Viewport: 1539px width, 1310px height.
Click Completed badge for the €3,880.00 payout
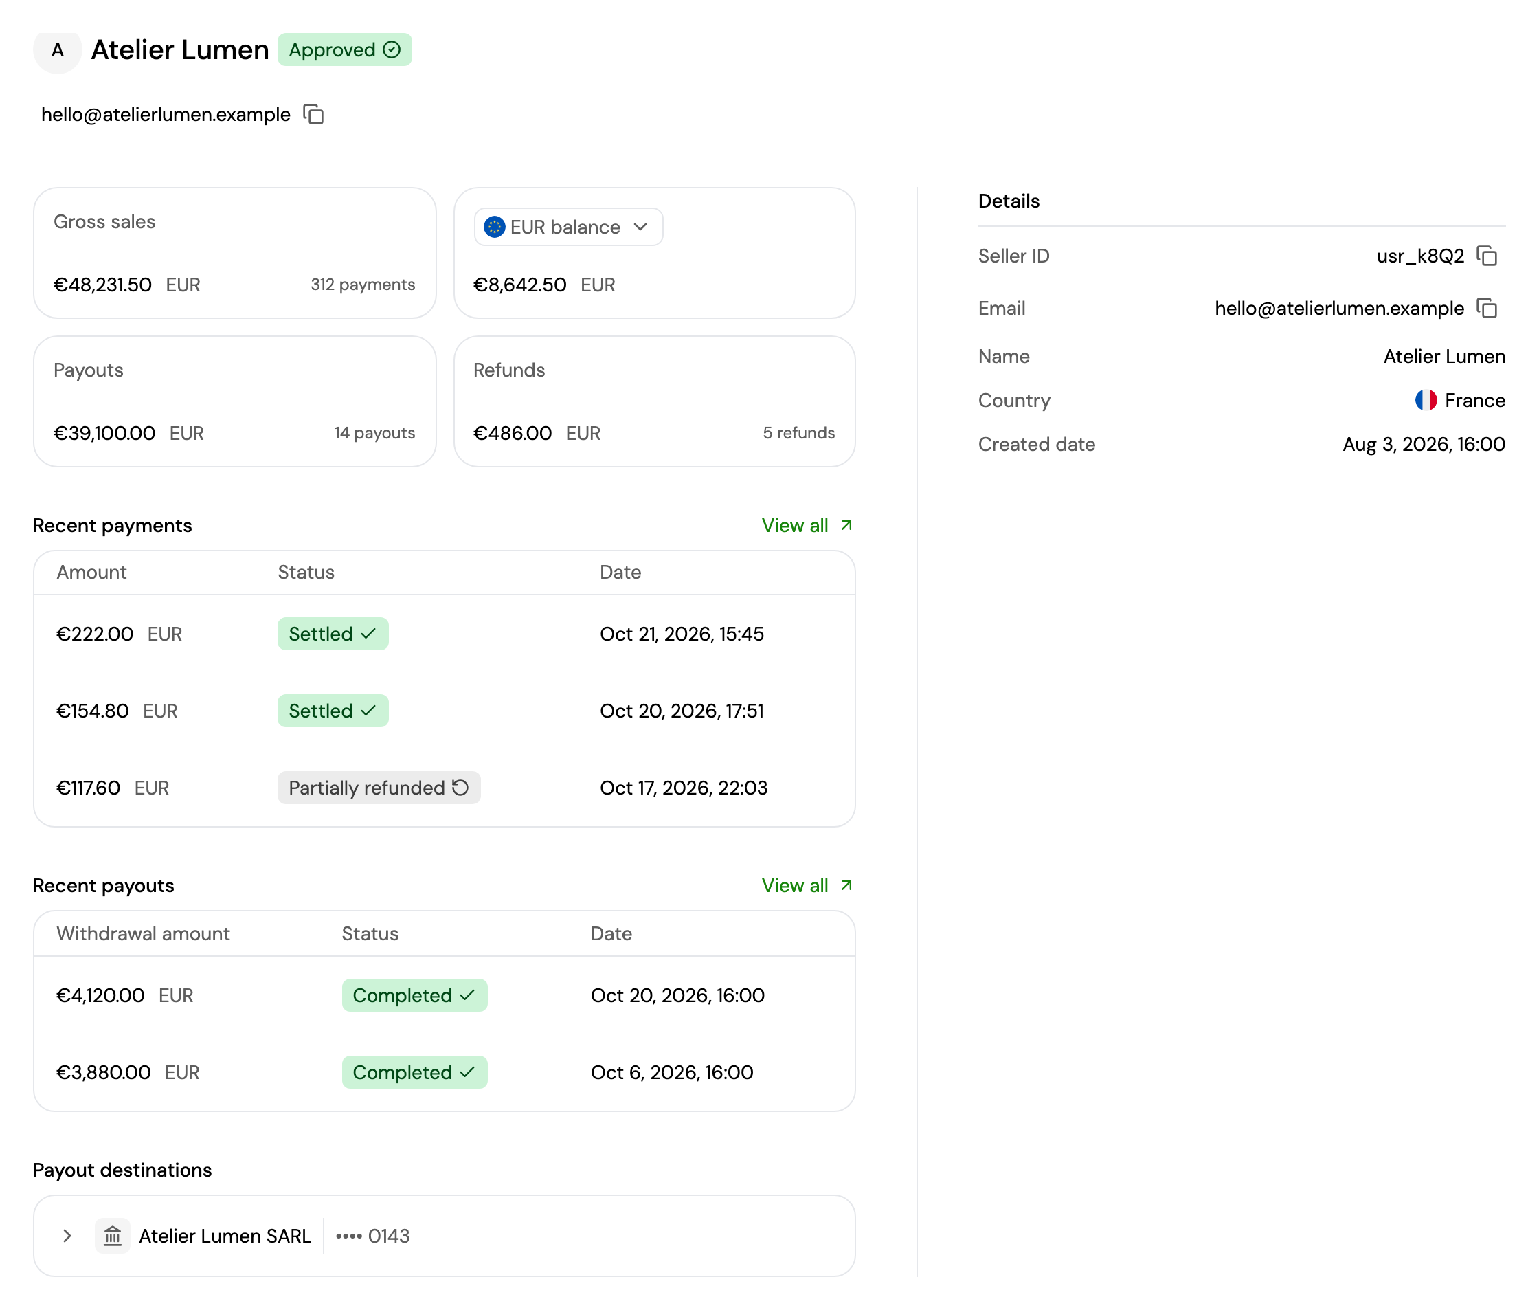414,1072
